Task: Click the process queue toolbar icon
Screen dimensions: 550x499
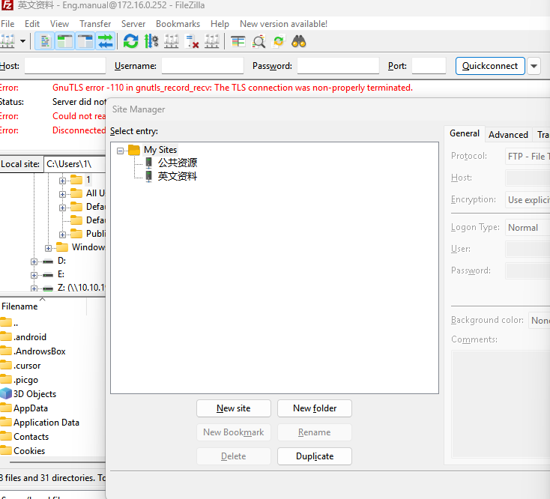Action: (x=151, y=41)
